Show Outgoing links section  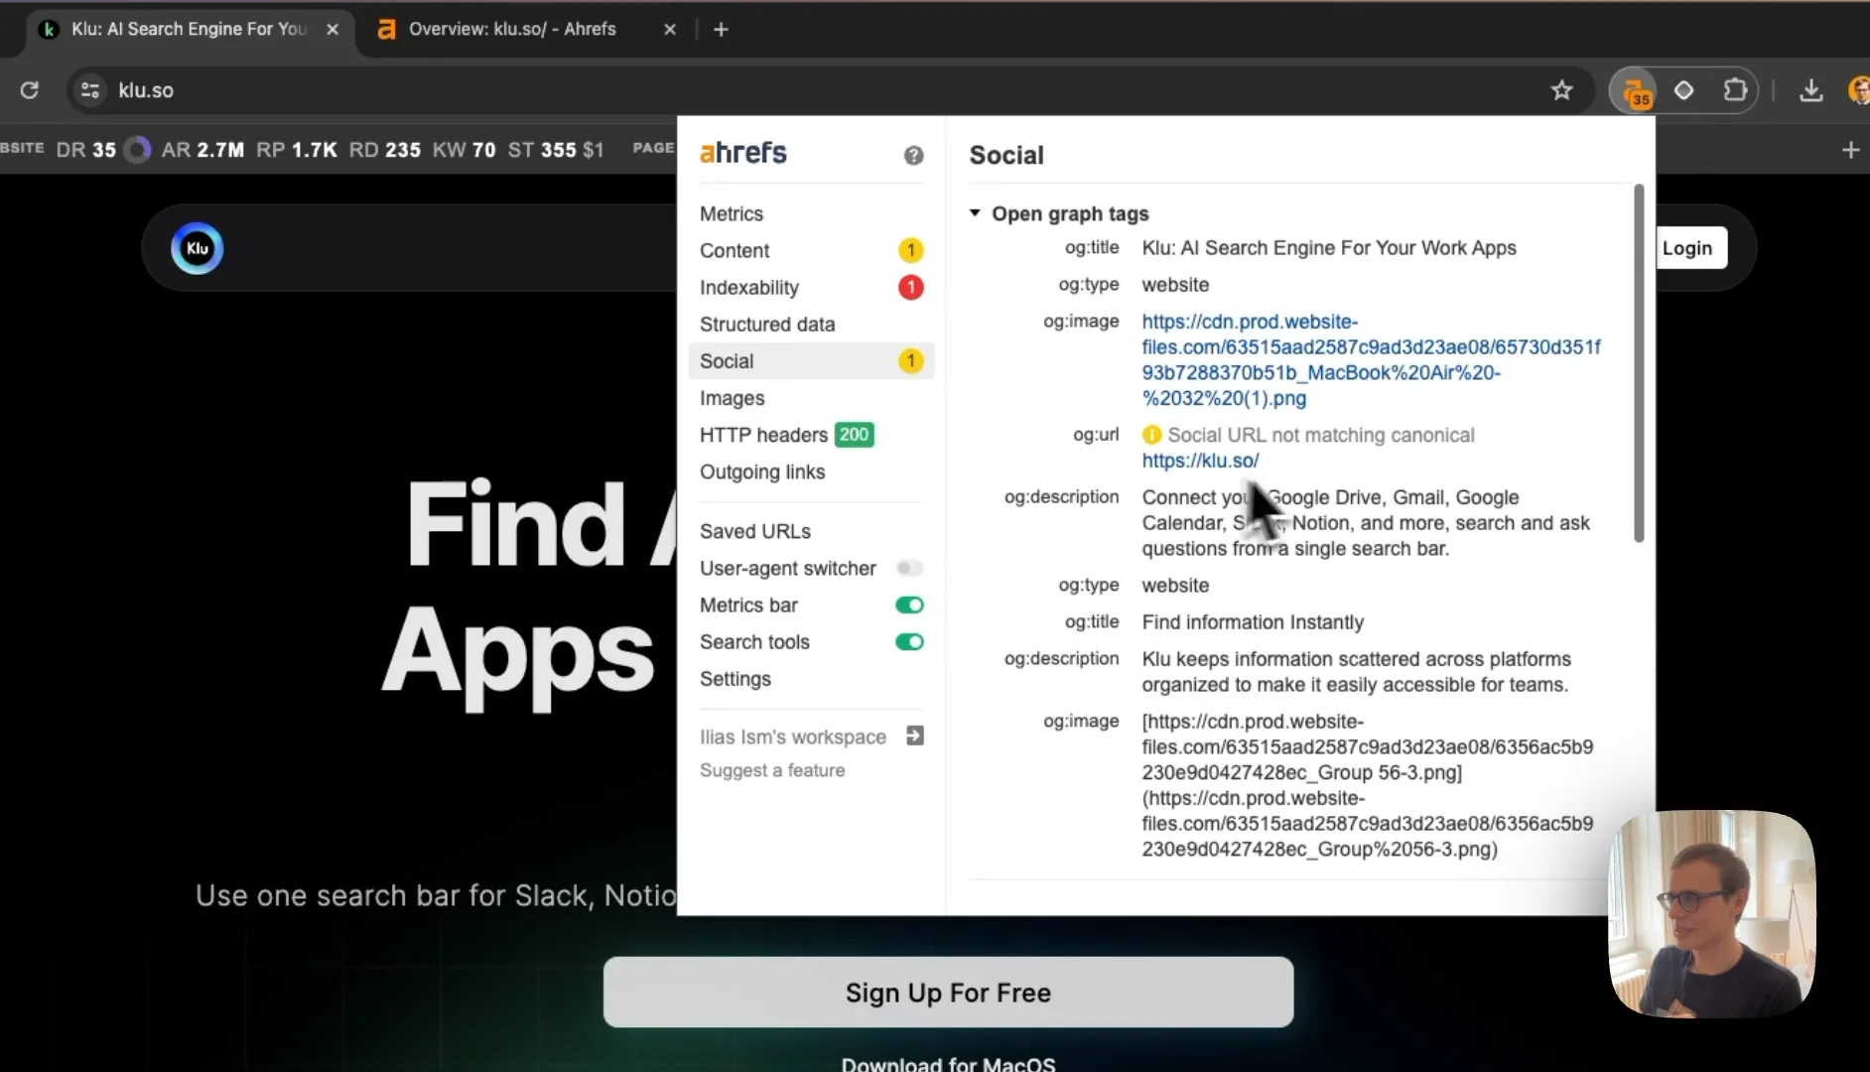(811, 471)
